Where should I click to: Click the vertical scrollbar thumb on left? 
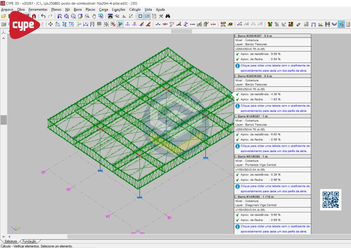pyautogui.click(x=3, y=120)
